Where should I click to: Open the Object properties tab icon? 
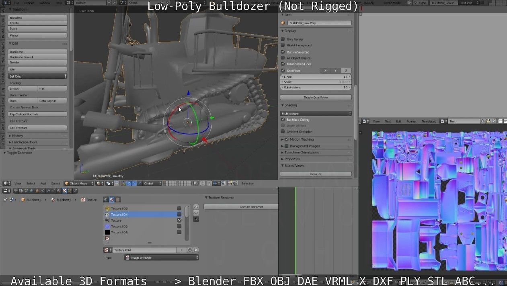pos(37,191)
